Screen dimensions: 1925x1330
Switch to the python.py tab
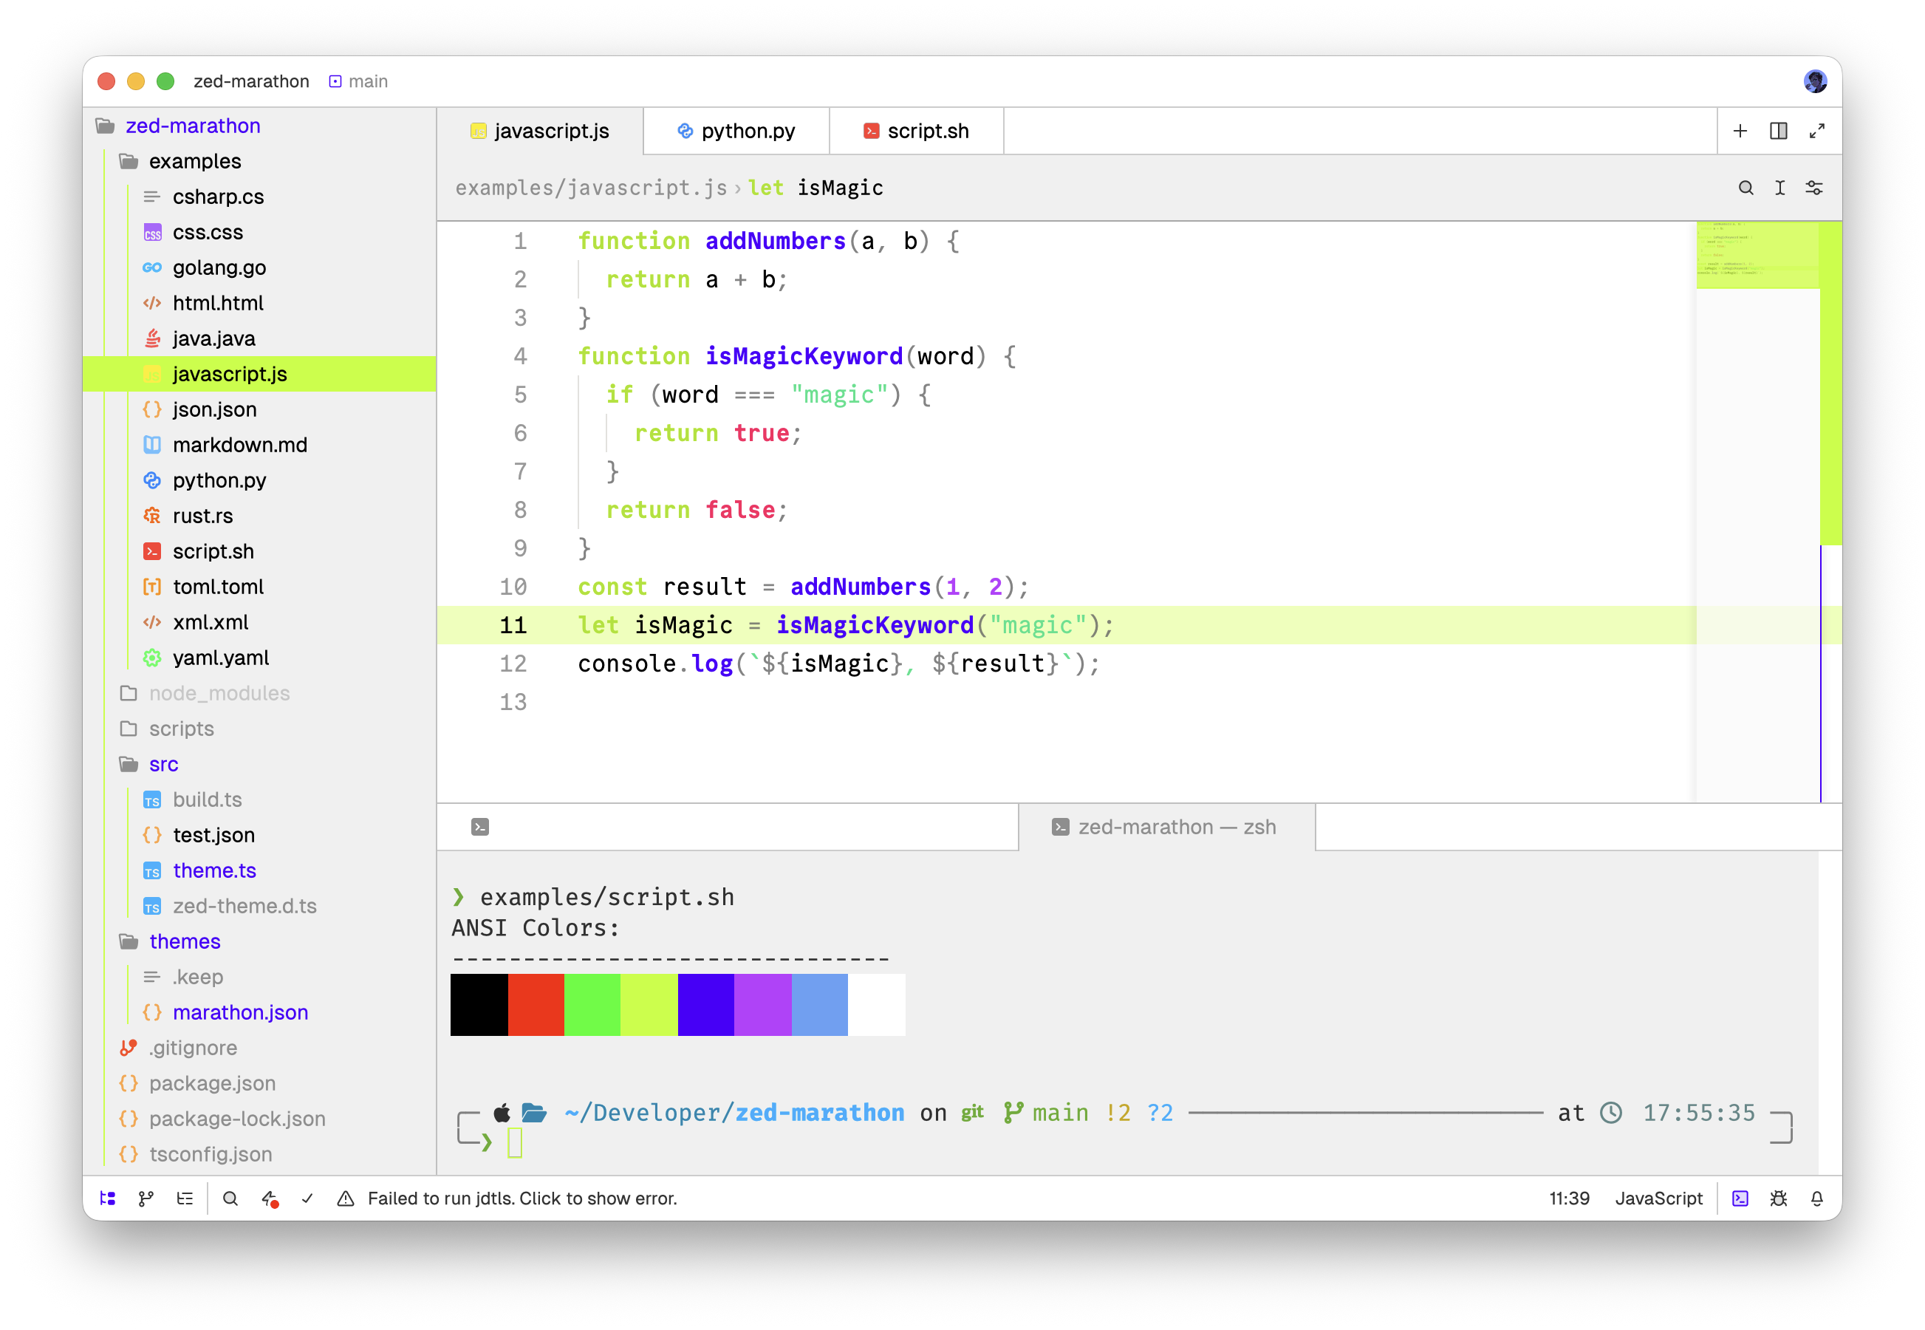pyautogui.click(x=736, y=131)
